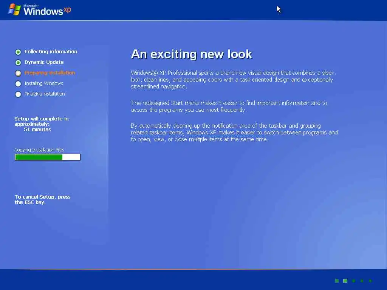Click the 'To cancel Setup, press the ESC key' note
387x290 pixels.
(x=42, y=199)
